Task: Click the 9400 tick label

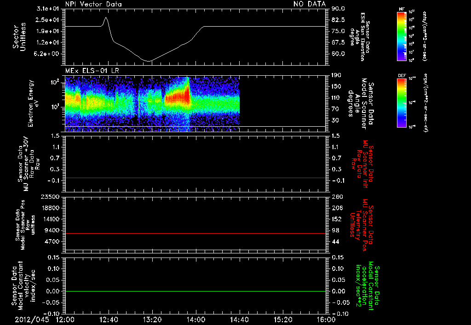Action: (52, 230)
